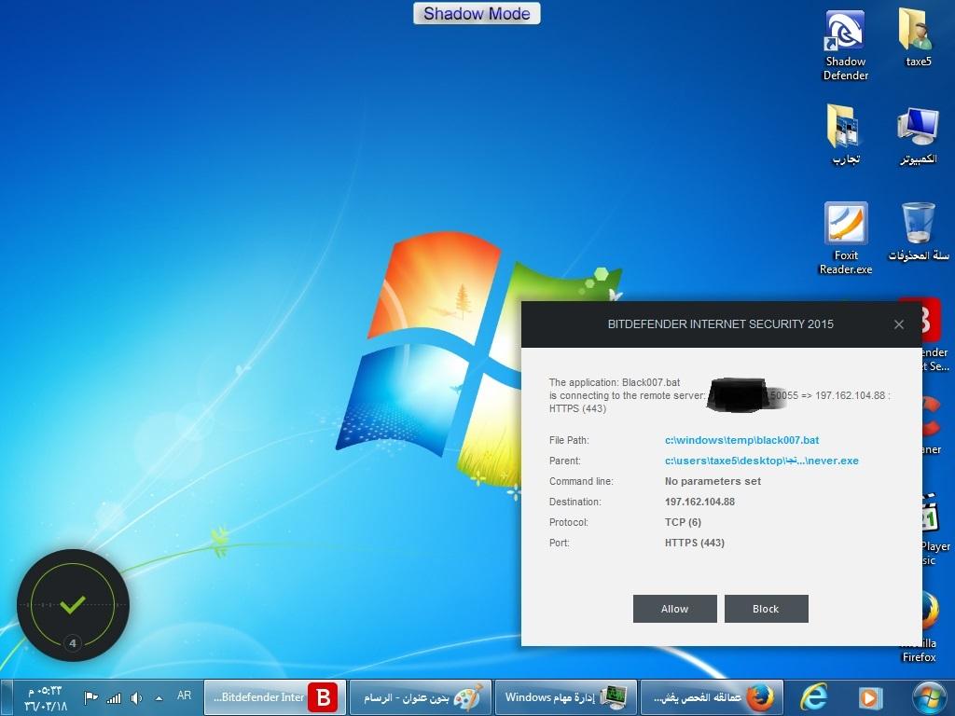
Task: Launch Foxit Reader.exe from the desktop
Action: pyautogui.click(x=845, y=238)
